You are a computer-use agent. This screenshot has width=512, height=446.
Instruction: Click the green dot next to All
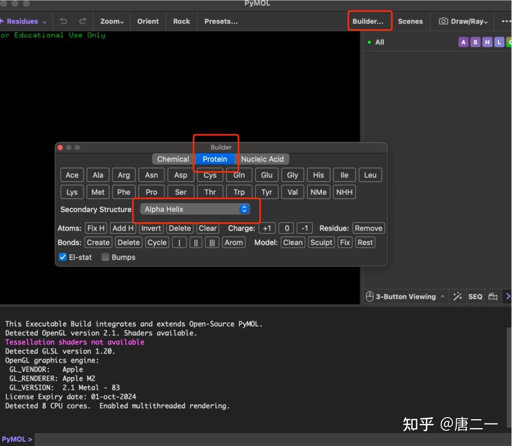370,42
